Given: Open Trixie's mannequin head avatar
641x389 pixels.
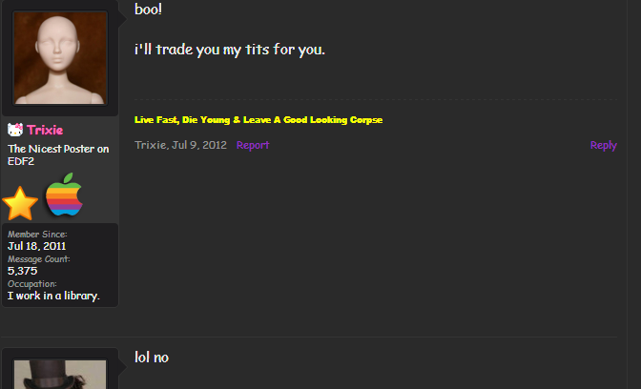Looking at the screenshot, I should coord(60,57).
